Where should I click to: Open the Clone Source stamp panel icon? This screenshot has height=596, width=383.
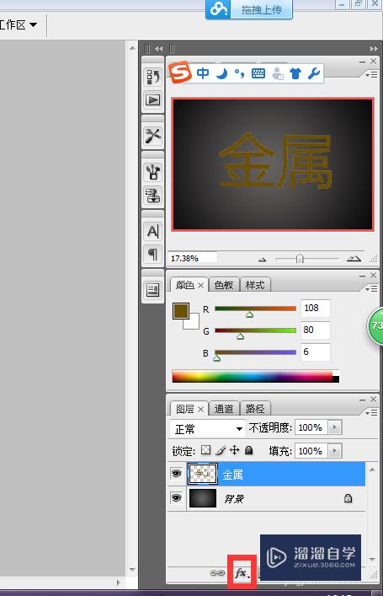[153, 196]
